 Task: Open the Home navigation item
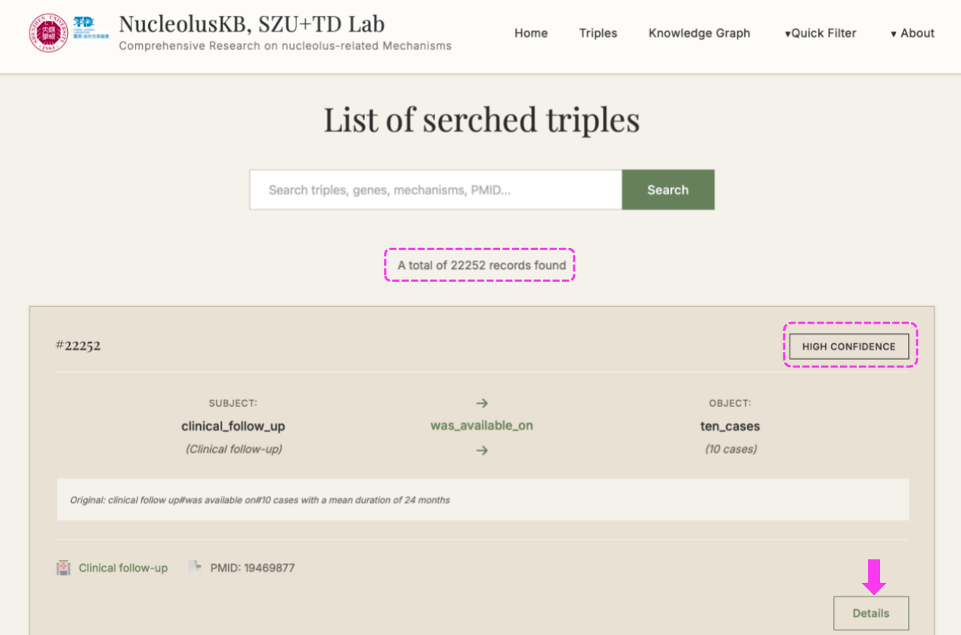(531, 33)
